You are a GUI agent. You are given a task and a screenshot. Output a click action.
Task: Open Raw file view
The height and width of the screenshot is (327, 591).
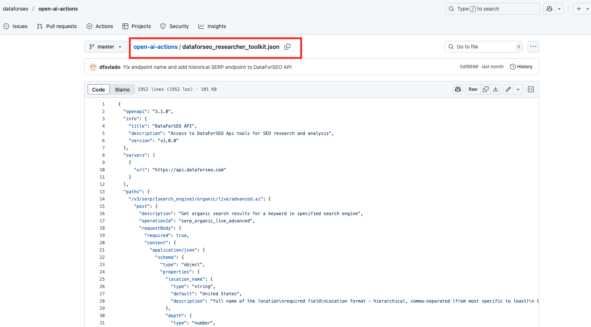pos(473,89)
